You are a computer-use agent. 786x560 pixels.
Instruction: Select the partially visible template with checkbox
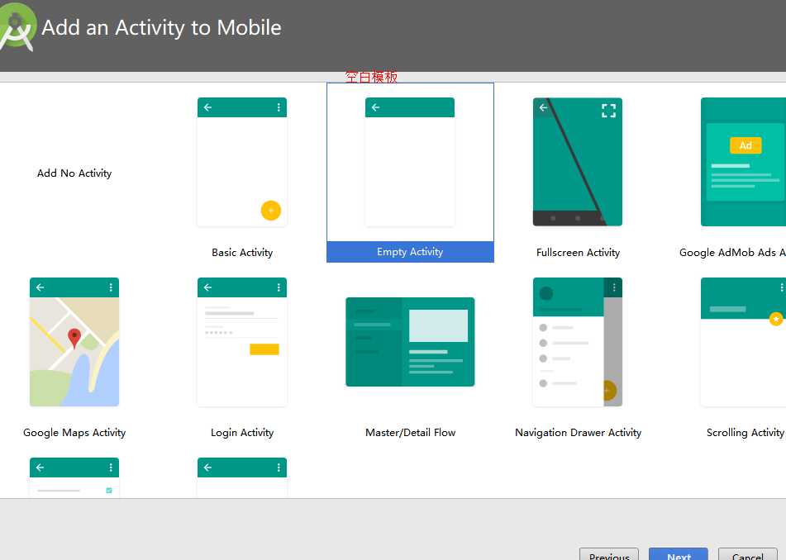[x=74, y=477]
